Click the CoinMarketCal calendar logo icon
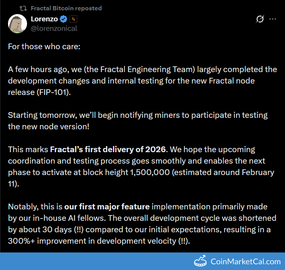285x270 pixels. (x=201, y=262)
